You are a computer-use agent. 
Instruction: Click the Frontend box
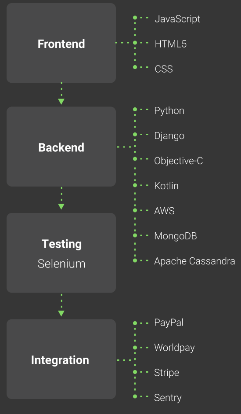61,43
